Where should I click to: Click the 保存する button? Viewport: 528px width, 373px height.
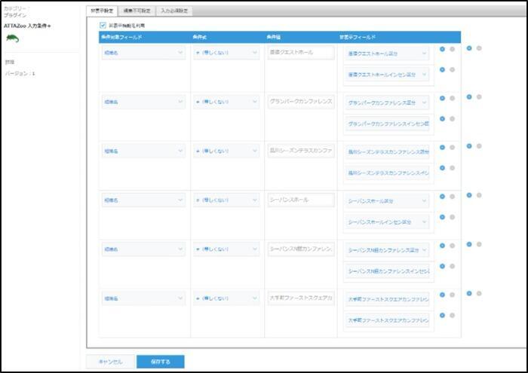click(x=160, y=362)
